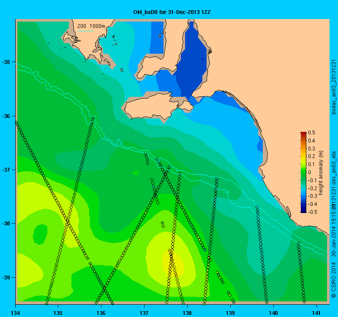Click the latitude axis label "-35"
The width and height of the screenshot is (338, 317).
coord(6,62)
